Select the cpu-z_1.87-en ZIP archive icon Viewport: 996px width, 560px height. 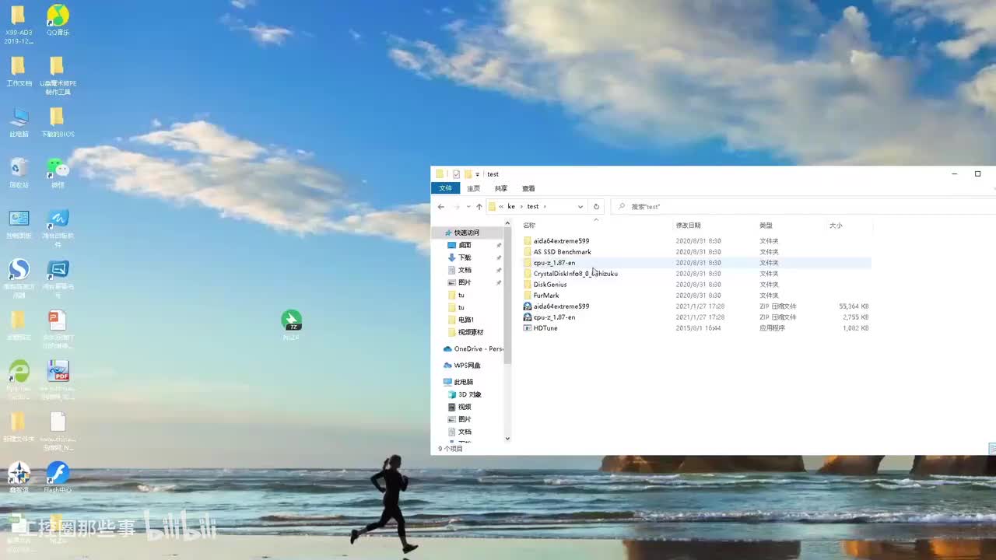click(x=528, y=317)
